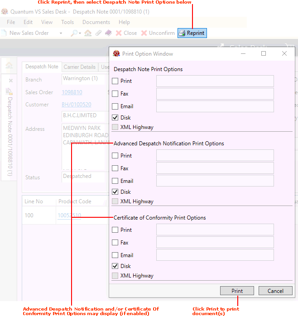Tick Email under Advanced Despatch Notification options

click(x=115, y=181)
